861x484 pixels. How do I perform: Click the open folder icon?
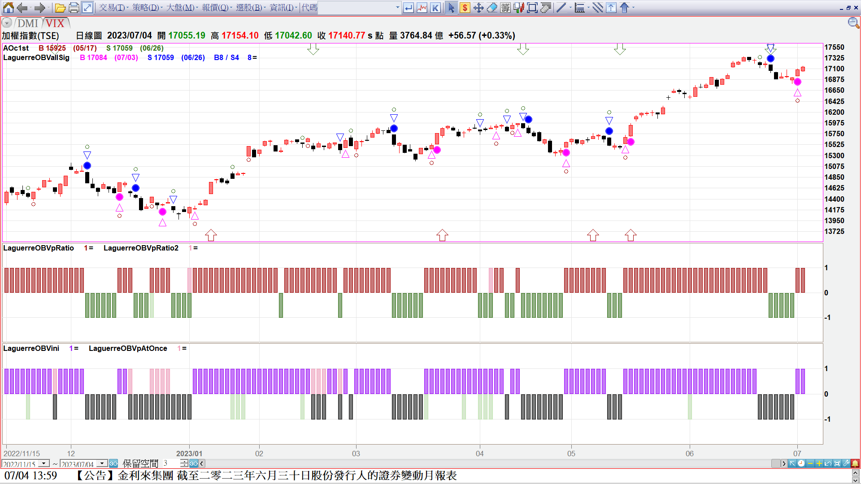coord(60,8)
